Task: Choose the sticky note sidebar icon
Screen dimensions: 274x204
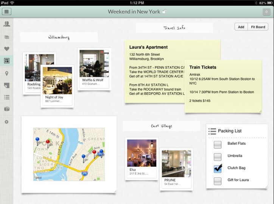Action: click(x=6, y=85)
